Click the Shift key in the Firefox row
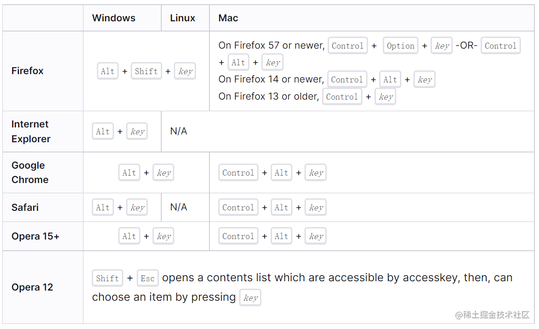The width and height of the screenshot is (539, 329). pos(146,71)
